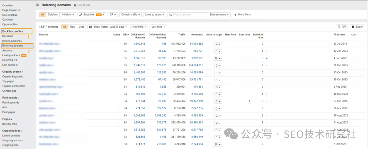This screenshot has width=368, height=149.
Task: Click the Best links chain icon filter
Action: 80,15
